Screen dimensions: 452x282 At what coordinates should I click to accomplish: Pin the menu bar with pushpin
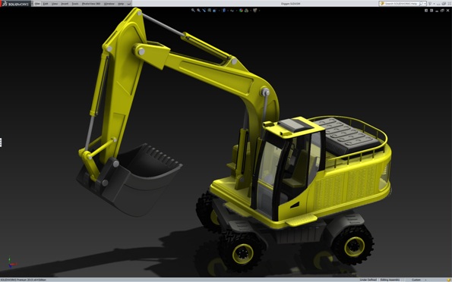pos(129,4)
